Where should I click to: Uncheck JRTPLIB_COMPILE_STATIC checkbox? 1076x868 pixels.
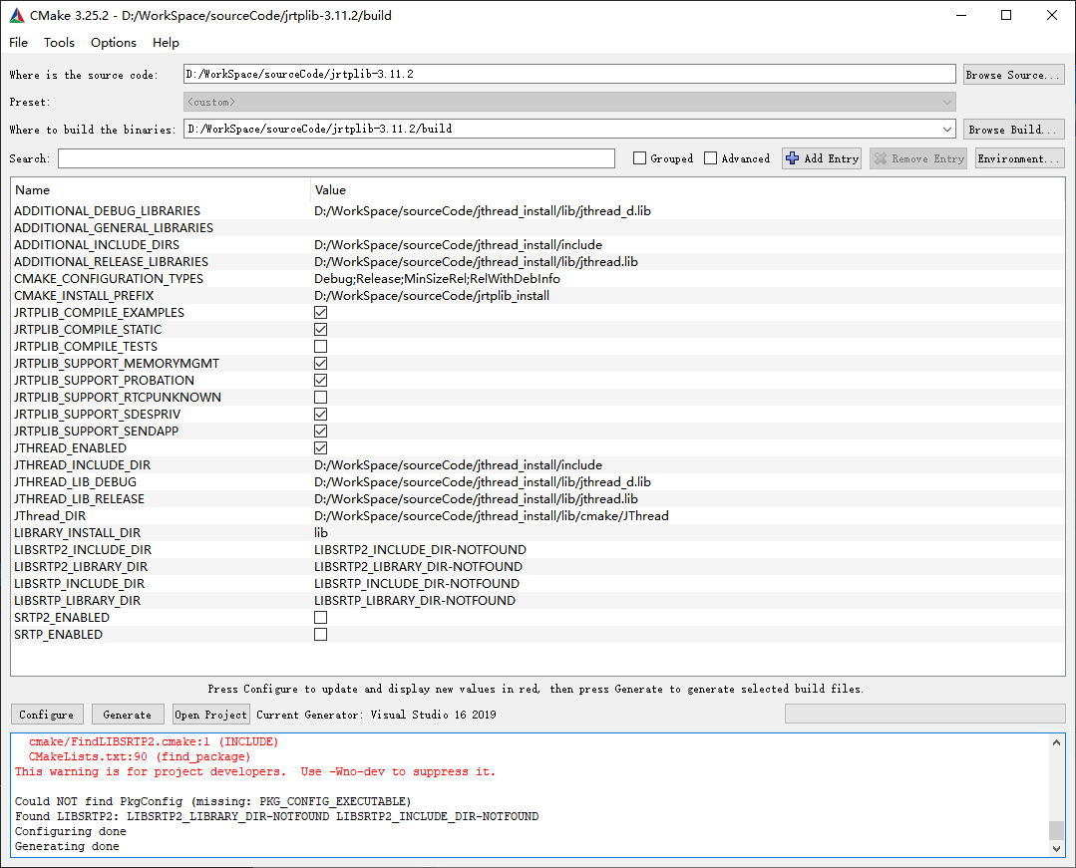(320, 329)
